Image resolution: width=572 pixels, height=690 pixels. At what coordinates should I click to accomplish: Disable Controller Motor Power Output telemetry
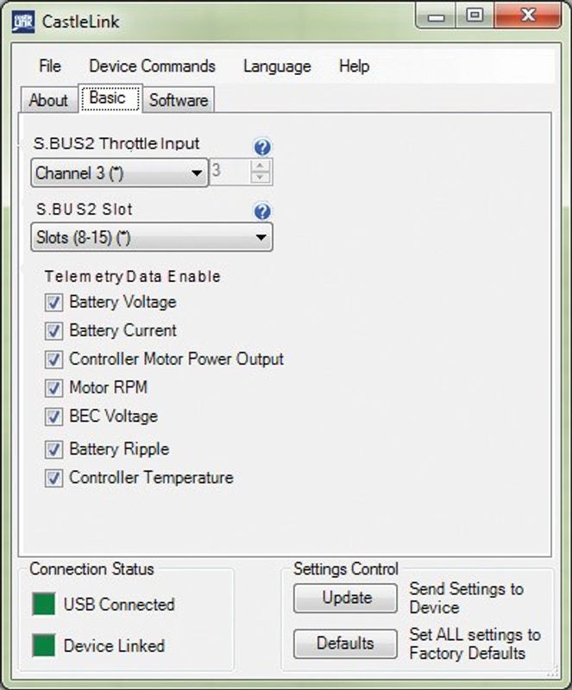[53, 360]
